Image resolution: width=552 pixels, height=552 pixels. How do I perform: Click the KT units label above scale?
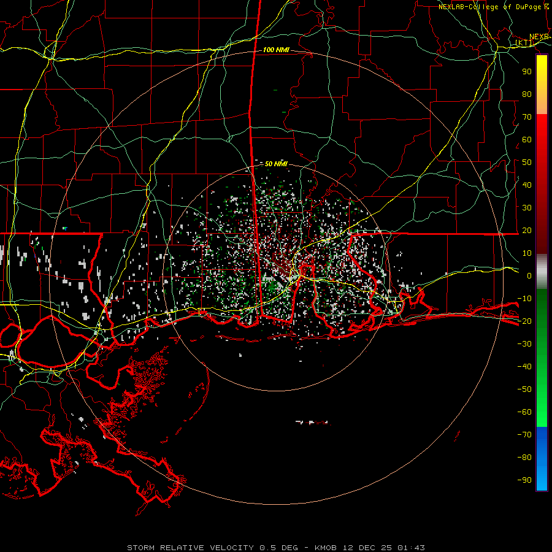pyautogui.click(x=524, y=43)
